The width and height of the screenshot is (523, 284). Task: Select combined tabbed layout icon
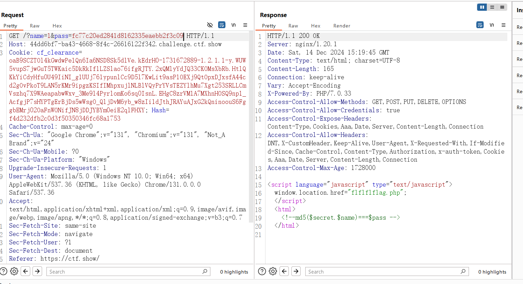(x=502, y=7)
